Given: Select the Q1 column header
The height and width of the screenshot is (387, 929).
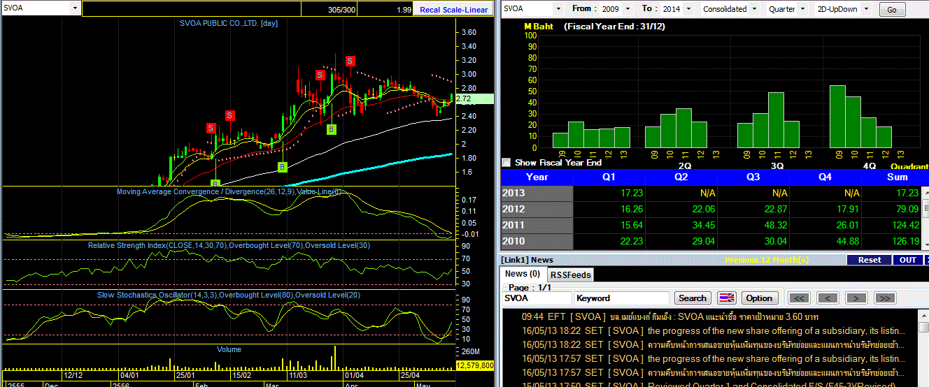Looking at the screenshot, I should pos(609,177).
